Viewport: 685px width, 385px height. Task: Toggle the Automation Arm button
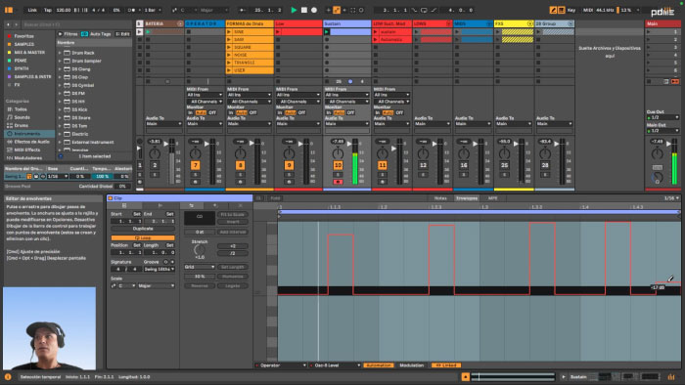[x=337, y=10]
